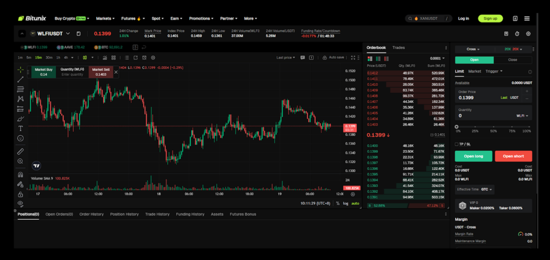Select the zoom in tool
Screen dimensions: 550x260
tap(20, 161)
